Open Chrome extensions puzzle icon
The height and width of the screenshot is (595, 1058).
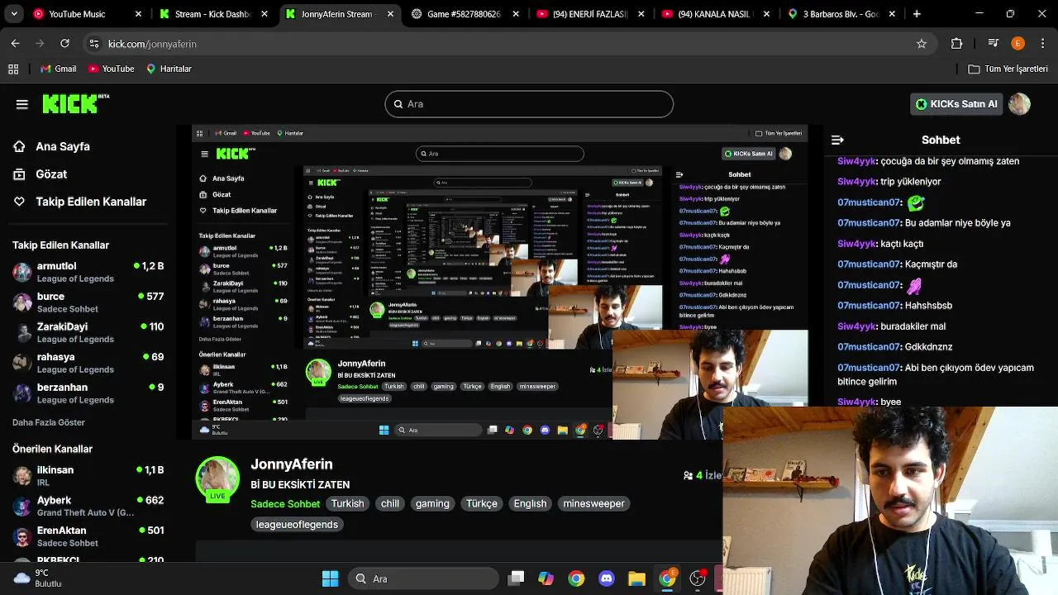(x=957, y=44)
